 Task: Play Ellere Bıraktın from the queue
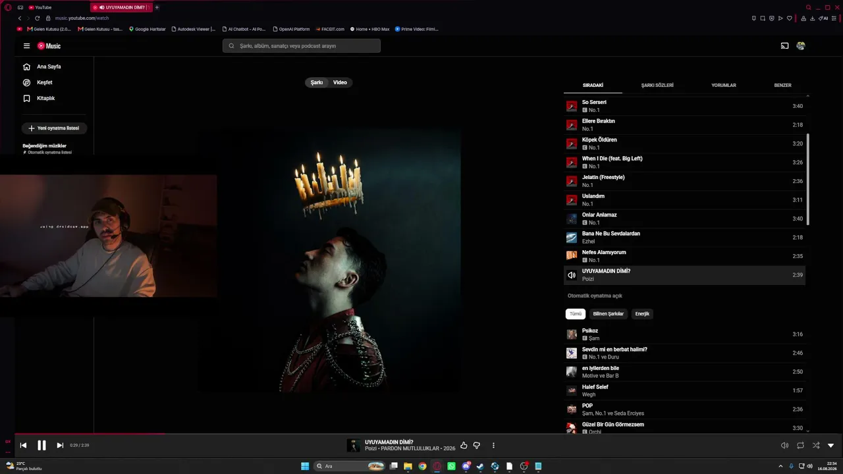tap(684, 124)
